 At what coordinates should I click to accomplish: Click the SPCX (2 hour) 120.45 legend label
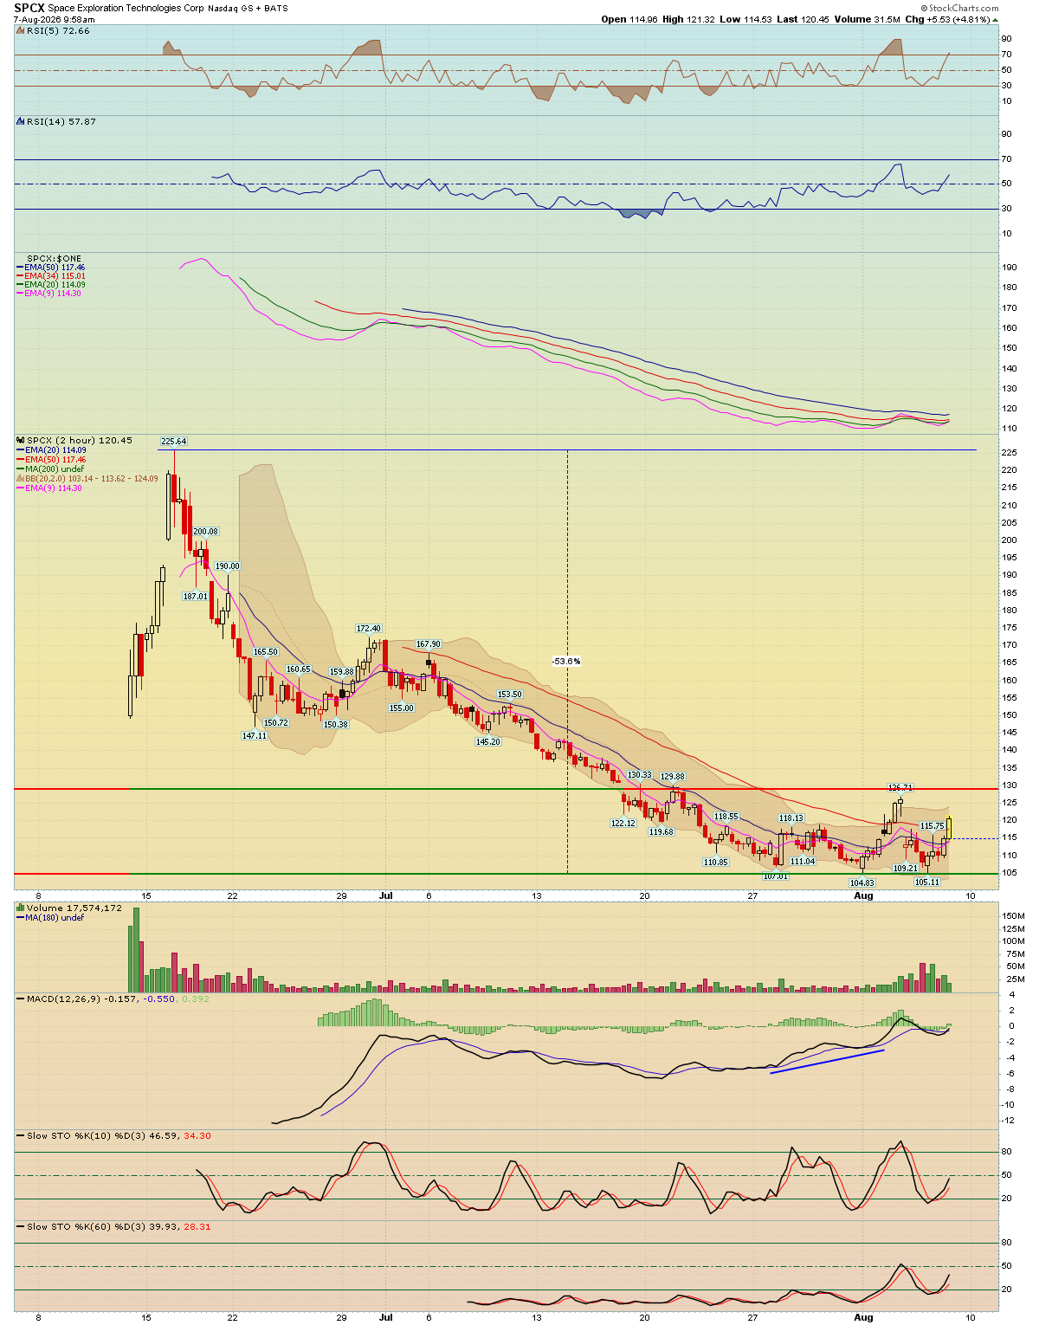click(80, 440)
